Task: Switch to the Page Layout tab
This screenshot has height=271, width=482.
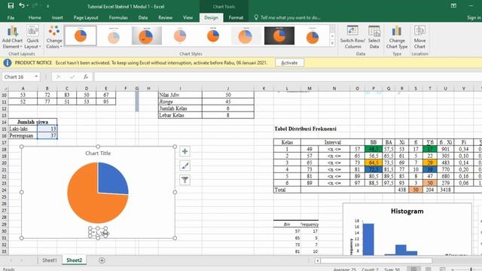Action: point(86,17)
